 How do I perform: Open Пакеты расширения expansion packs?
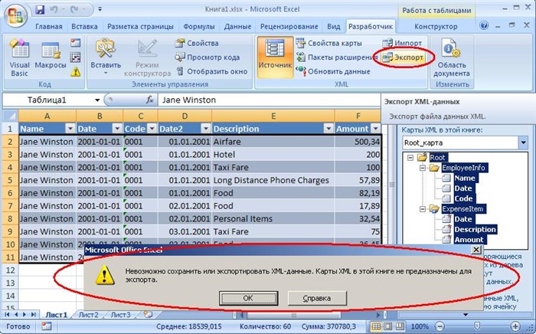[337, 57]
